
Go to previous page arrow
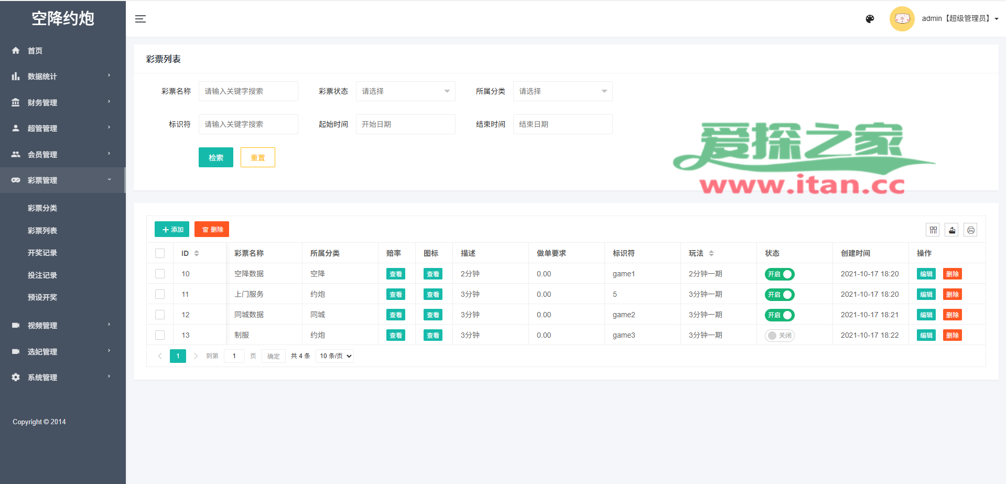pyautogui.click(x=160, y=356)
